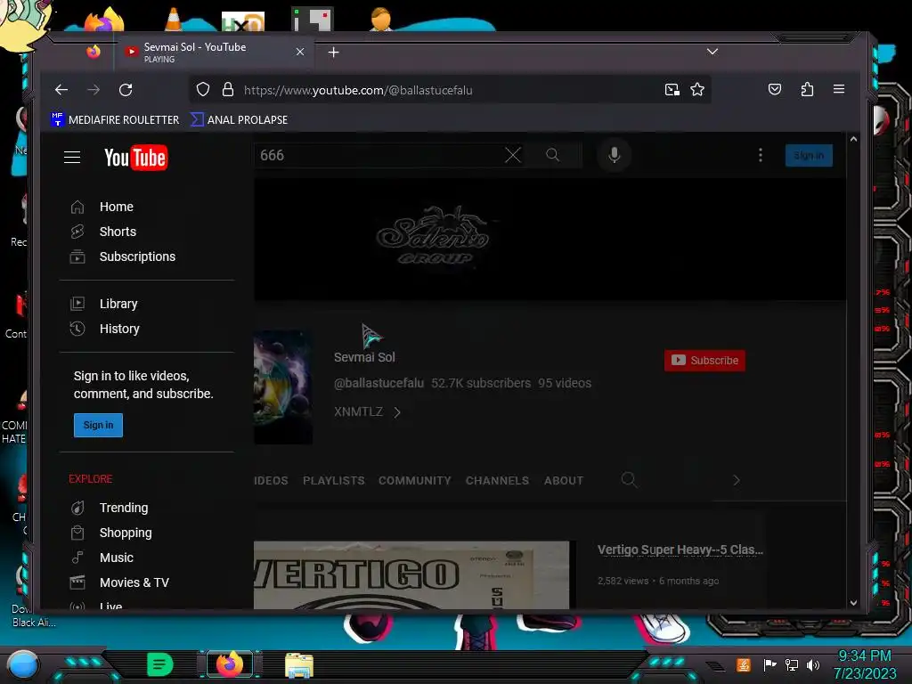Open the Start orb menu
912x684 pixels.
pyautogui.click(x=23, y=665)
